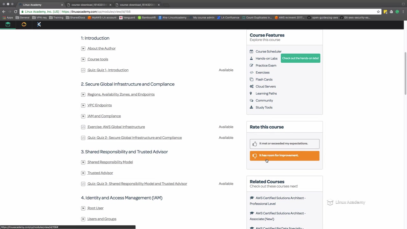Open the MyAWS-LA account bookmark
The image size is (407, 229).
click(102, 17)
